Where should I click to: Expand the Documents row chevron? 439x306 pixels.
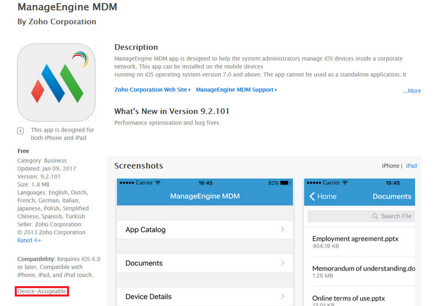(x=283, y=263)
